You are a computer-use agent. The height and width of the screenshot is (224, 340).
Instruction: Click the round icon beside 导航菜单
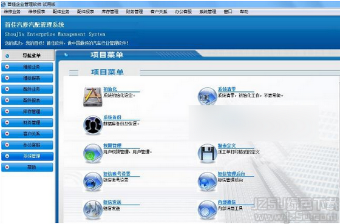pos(7,56)
